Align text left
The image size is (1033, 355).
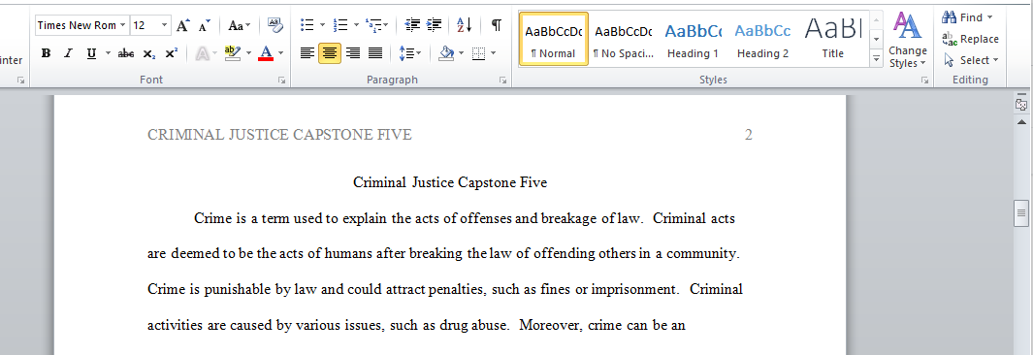click(307, 53)
